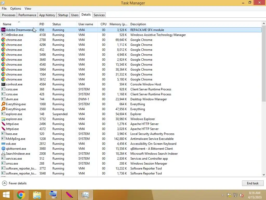Sort by the CPU column header
Image resolution: width=266 pixels, height=200 pixels.
click(103, 24)
